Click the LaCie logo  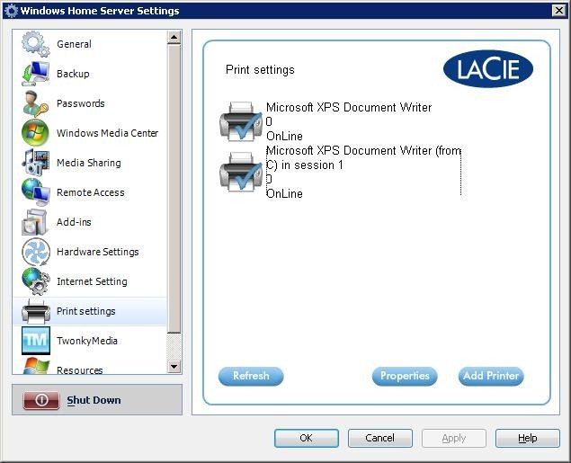[x=488, y=69]
